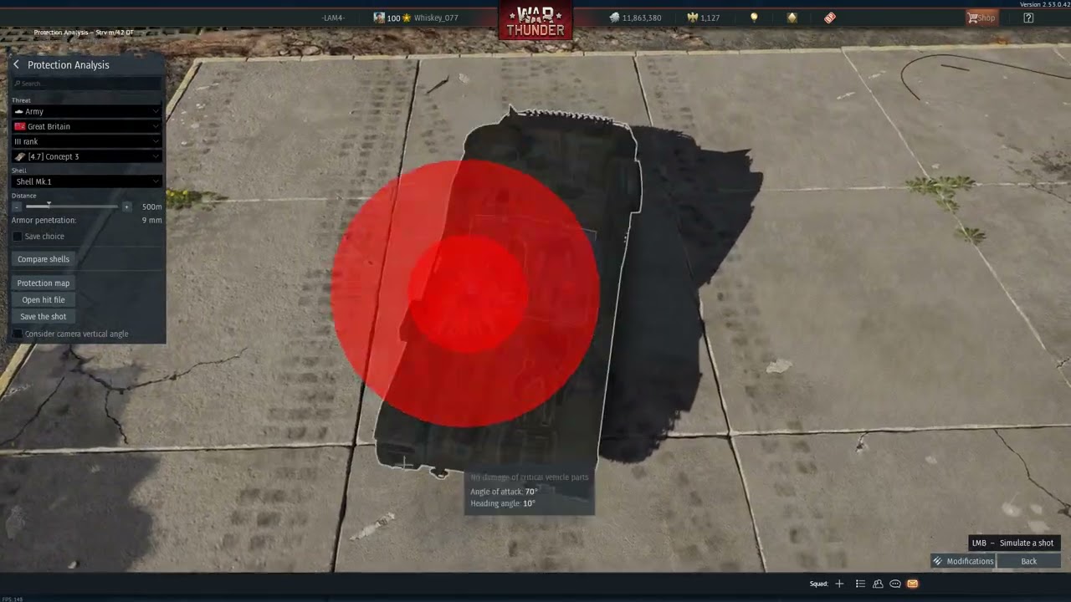Open the Army threat type dropdown
Viewport: 1071px width, 602px height.
[x=87, y=111]
